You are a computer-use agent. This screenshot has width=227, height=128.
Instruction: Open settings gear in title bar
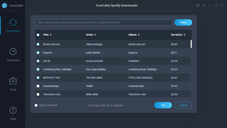(198, 6)
